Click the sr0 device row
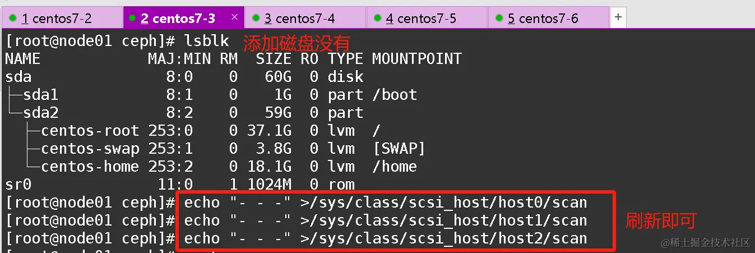 coord(17,185)
